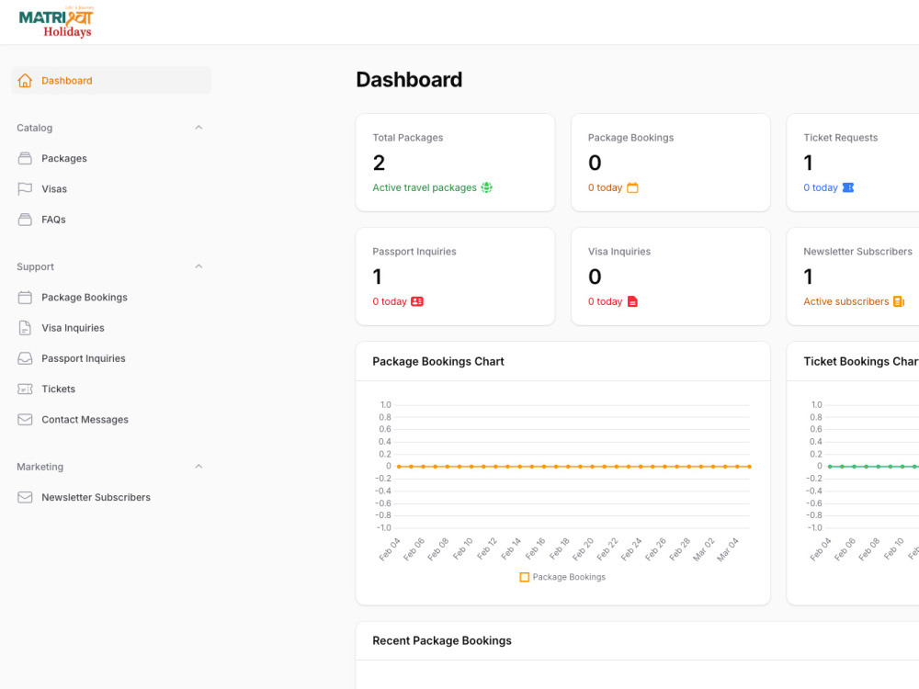Click the Mar 04 axis label on Package Bookings chart
The width and height of the screenshot is (919, 689).
point(727,549)
